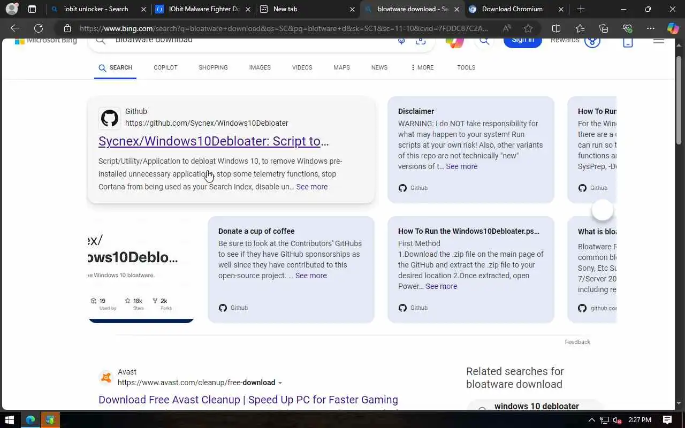Click the Avast logo icon

pyautogui.click(x=106, y=378)
